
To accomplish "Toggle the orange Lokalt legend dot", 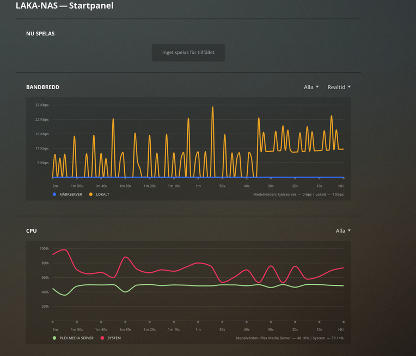I will point(91,195).
